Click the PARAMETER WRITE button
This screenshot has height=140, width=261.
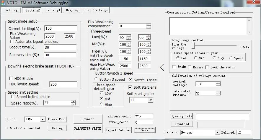(x=88, y=129)
